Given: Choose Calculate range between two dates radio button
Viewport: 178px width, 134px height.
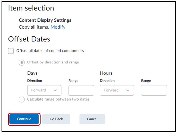Looking at the screenshot, I should pos(22,99).
